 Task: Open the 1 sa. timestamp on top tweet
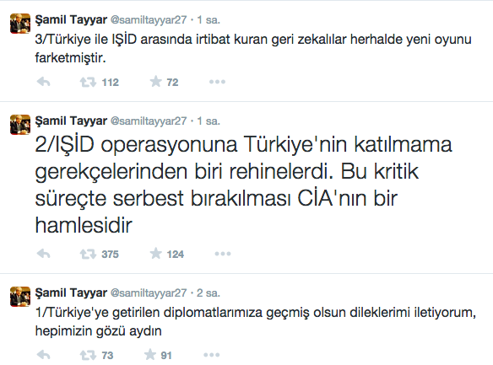209,19
